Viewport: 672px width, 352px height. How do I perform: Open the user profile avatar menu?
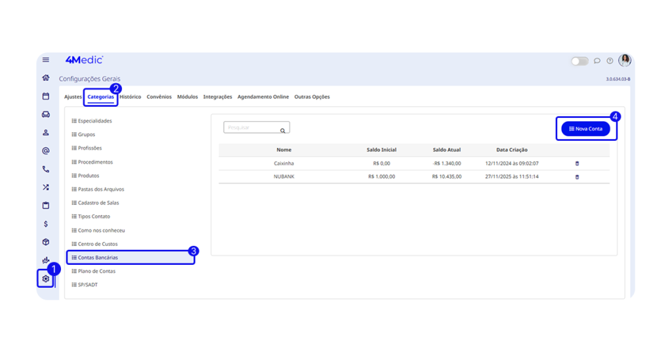pos(625,60)
